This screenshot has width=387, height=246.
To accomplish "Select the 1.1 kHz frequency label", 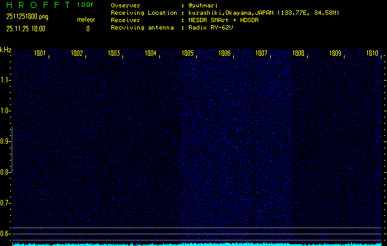I will (6, 80).
